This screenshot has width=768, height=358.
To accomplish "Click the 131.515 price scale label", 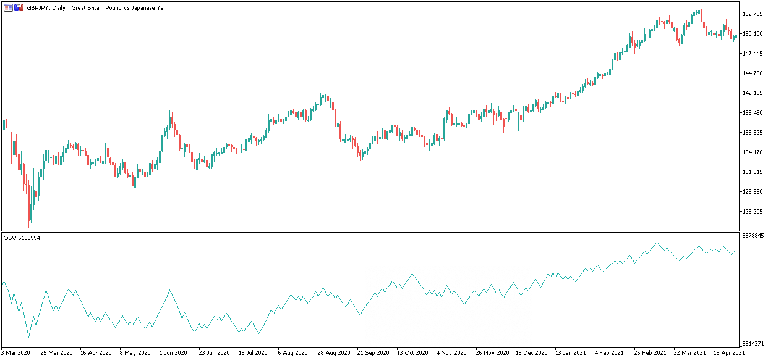I will (752, 172).
